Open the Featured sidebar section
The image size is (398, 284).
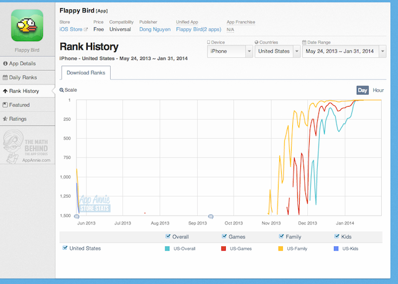[x=20, y=105]
